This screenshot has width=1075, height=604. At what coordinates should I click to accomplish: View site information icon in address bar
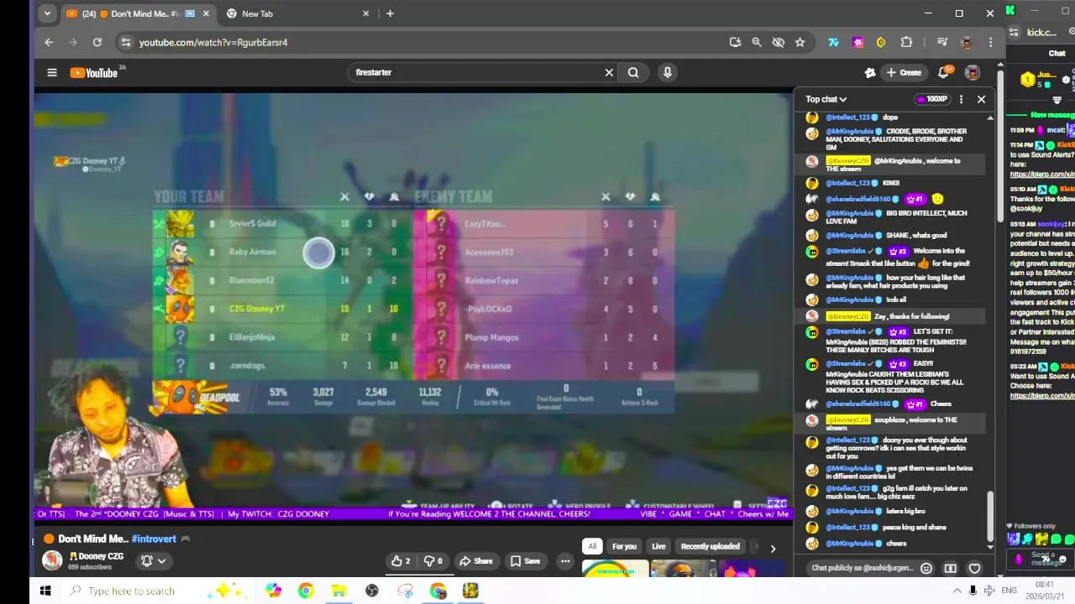point(125,42)
